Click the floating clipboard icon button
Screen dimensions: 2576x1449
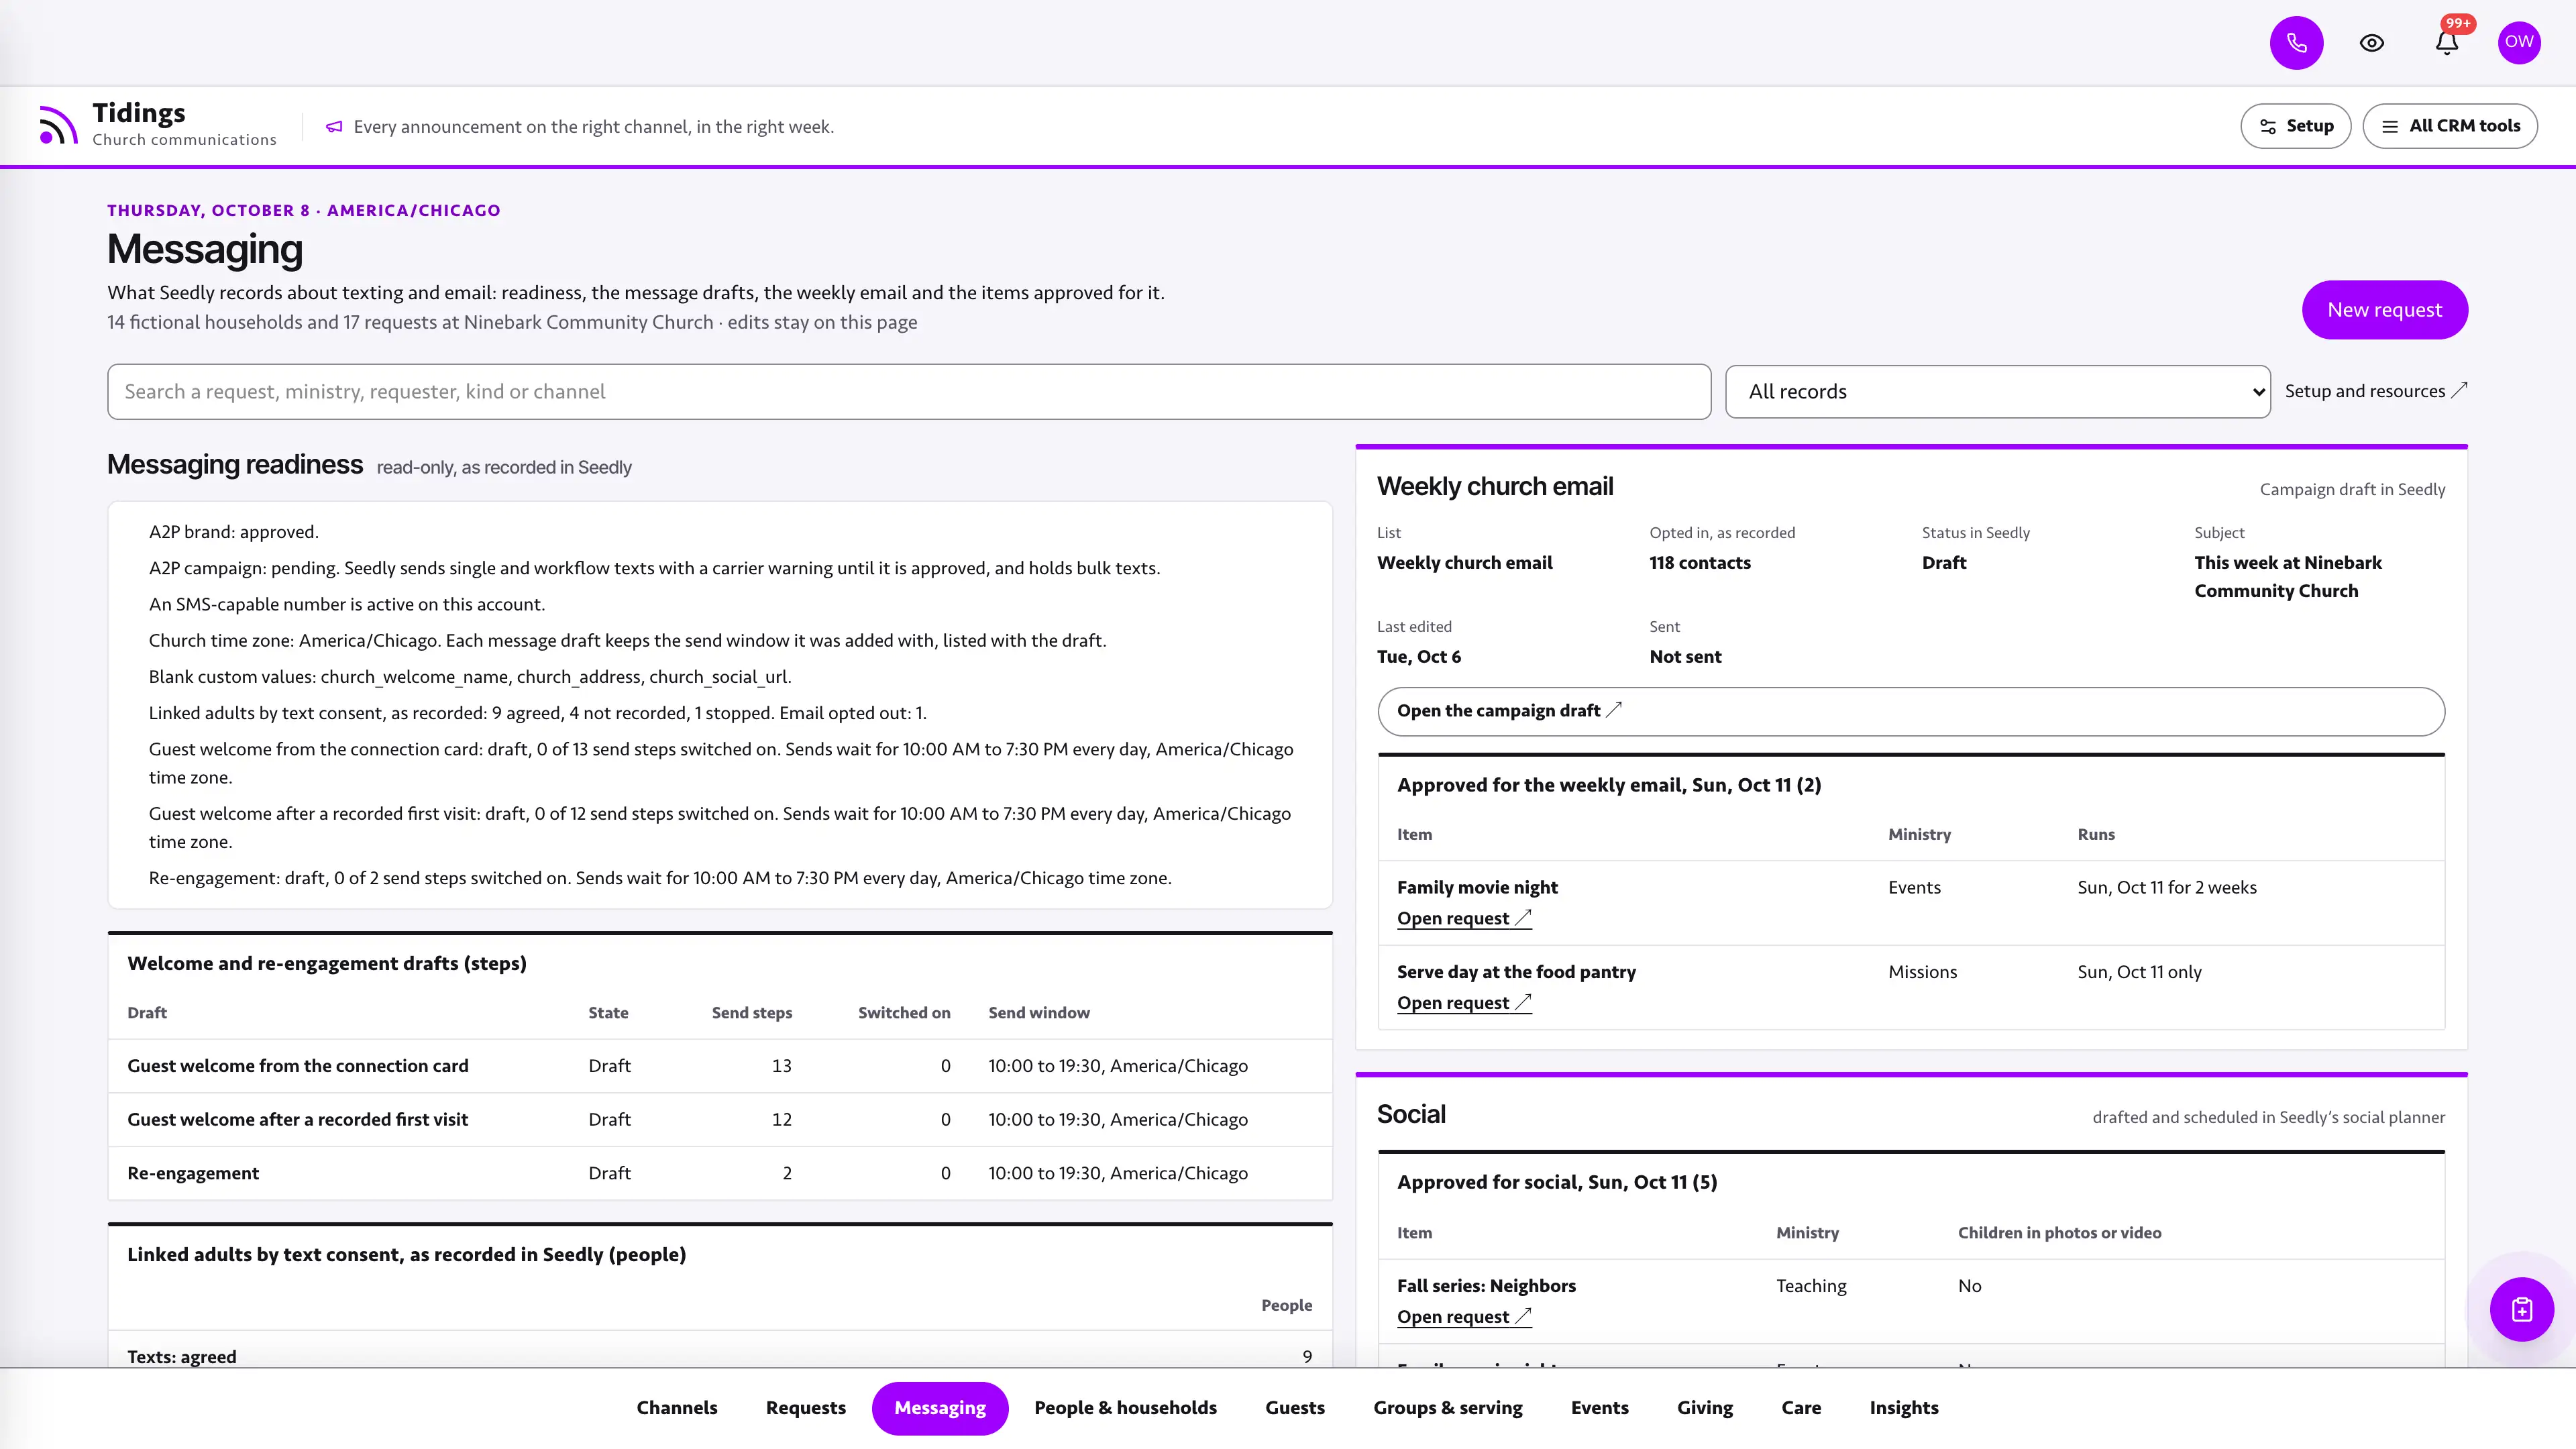point(2521,1309)
